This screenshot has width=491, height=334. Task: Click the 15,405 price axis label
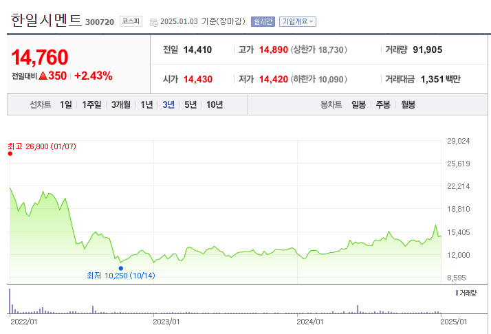tap(459, 232)
